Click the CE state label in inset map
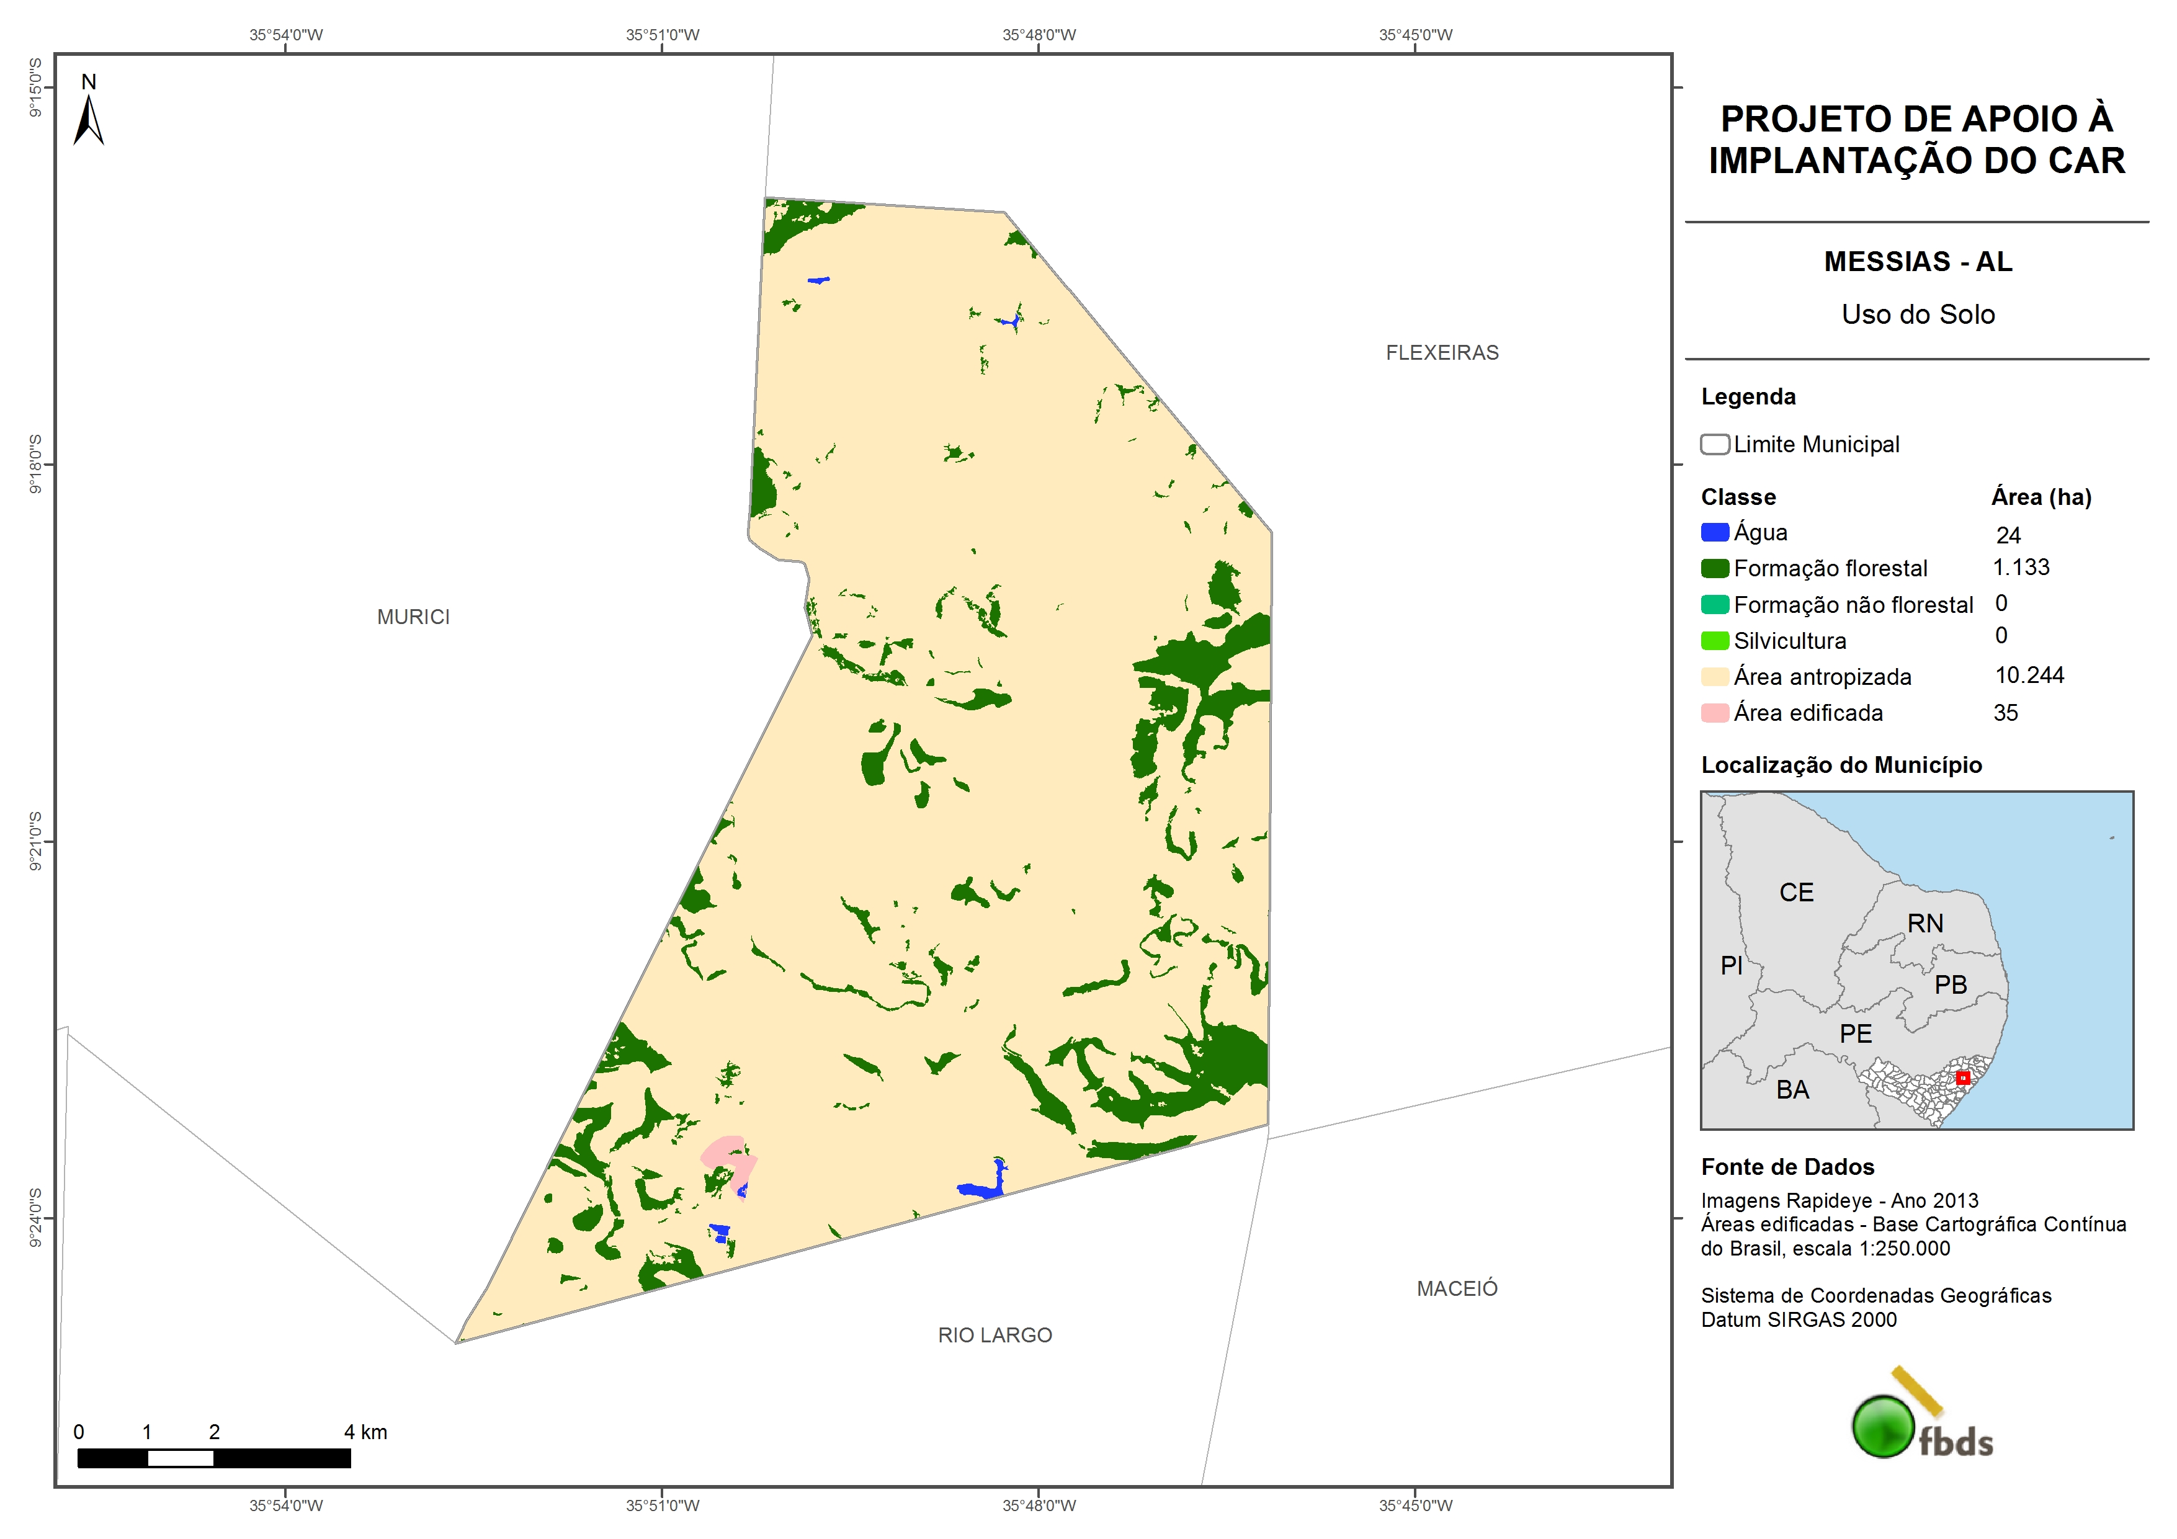The image size is (2177, 1539). coord(1796,892)
